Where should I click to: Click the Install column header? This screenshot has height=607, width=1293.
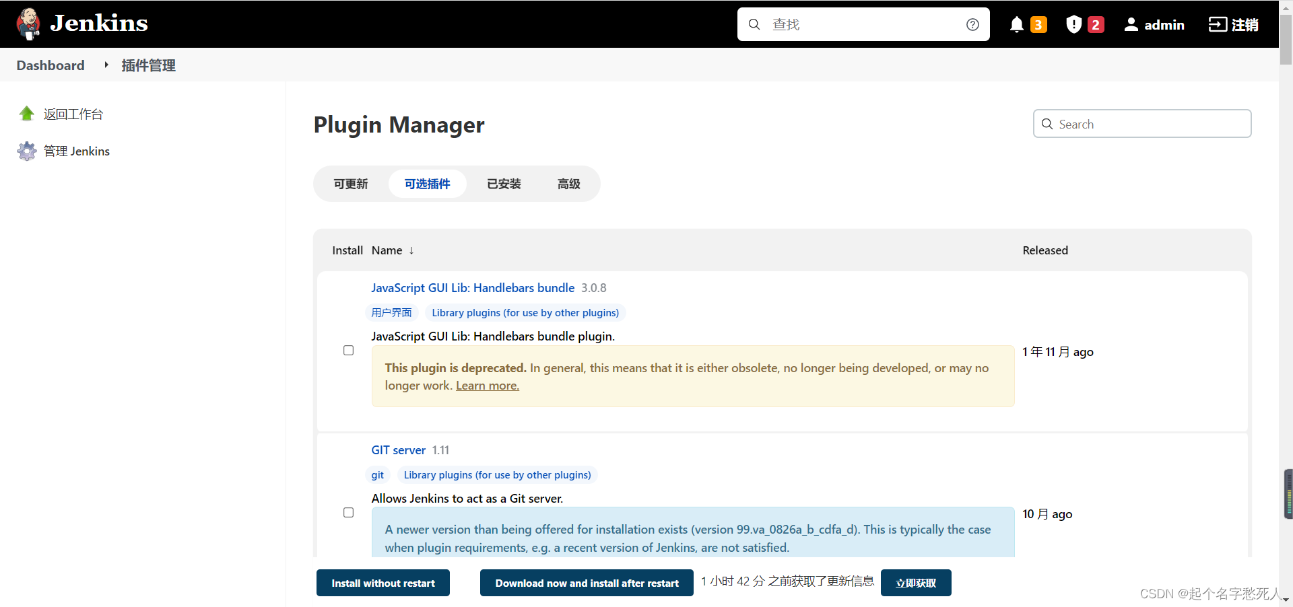pos(347,250)
